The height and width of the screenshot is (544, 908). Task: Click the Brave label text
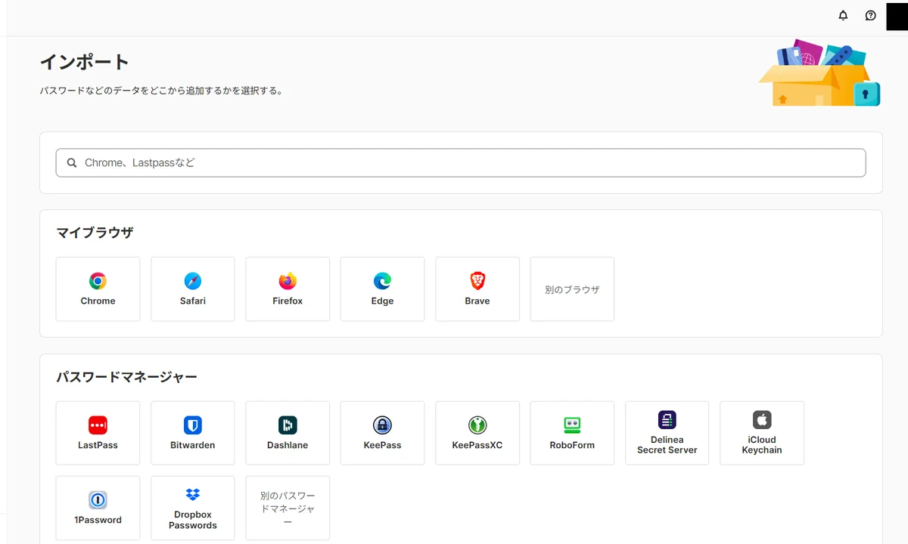coord(477,301)
